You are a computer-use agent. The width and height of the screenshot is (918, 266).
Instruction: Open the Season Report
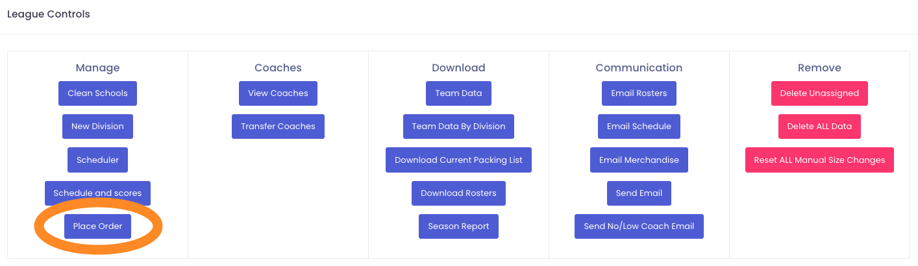pos(458,226)
